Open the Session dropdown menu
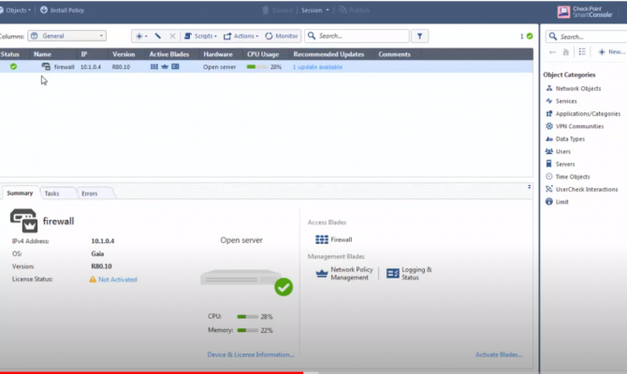The width and height of the screenshot is (627, 374). pos(314,10)
